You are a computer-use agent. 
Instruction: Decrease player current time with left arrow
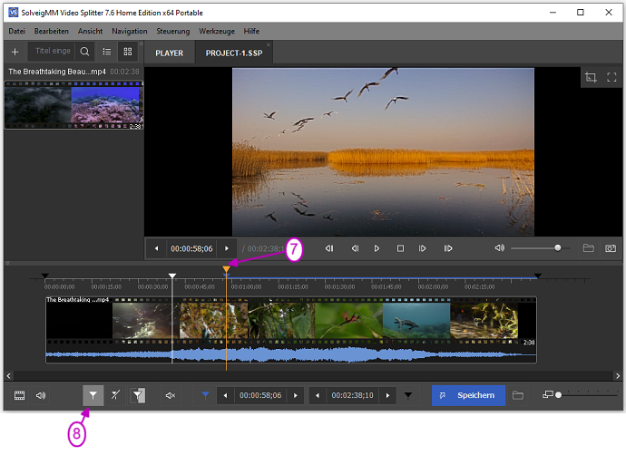[156, 248]
